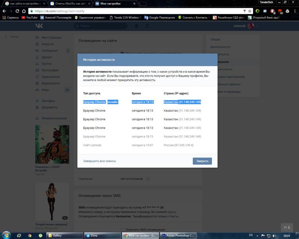299x239 pixels.
Task: Open Видеозаписи in left sidebar
Action: (48, 83)
